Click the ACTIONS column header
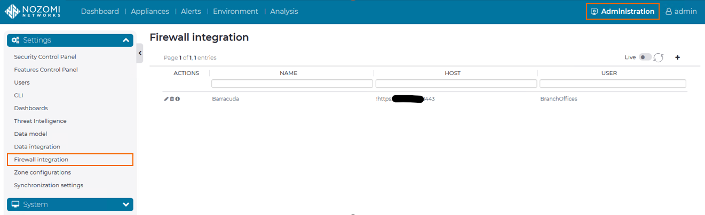This screenshot has width=705, height=215. [186, 73]
